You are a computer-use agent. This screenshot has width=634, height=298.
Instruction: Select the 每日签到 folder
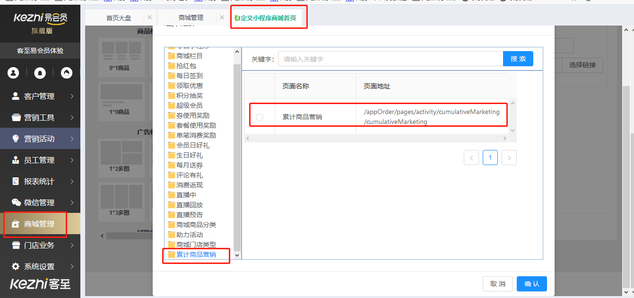click(x=185, y=76)
